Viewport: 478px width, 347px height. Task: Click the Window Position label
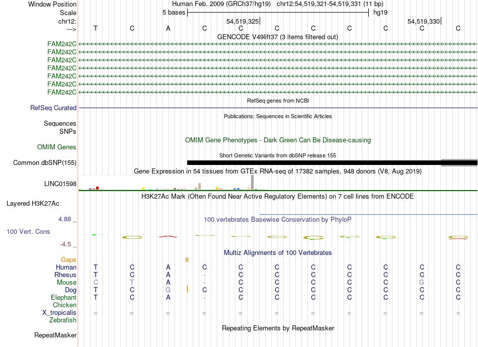coord(52,4)
